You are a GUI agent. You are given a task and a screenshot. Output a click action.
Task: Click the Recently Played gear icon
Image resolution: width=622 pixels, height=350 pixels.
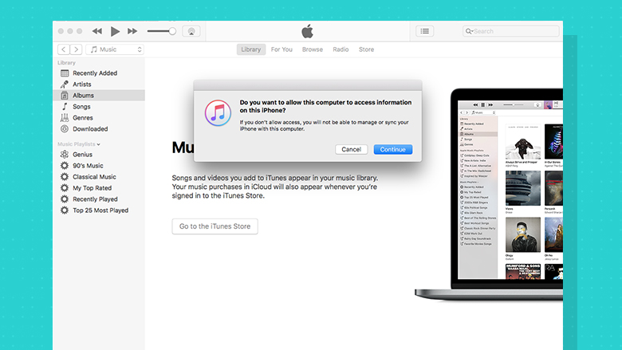click(x=65, y=199)
